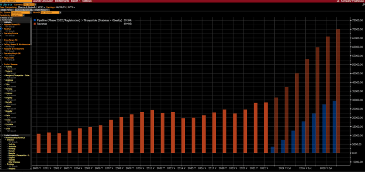Switch to the Single Measure tab
The image size is (365, 172).
click(41, 10)
